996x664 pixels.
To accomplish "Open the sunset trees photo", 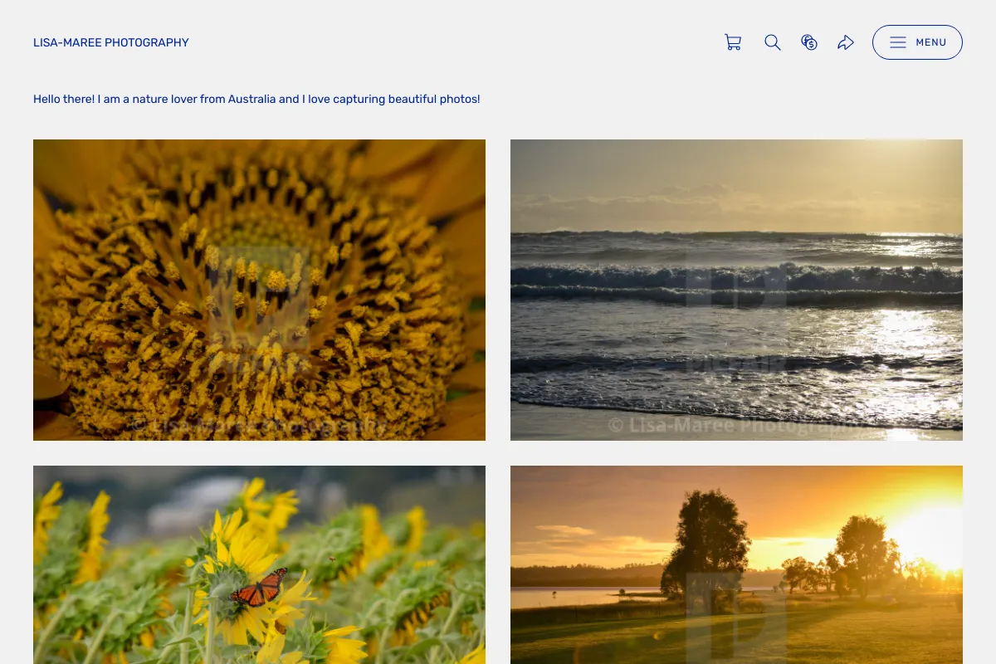I will click(x=736, y=564).
